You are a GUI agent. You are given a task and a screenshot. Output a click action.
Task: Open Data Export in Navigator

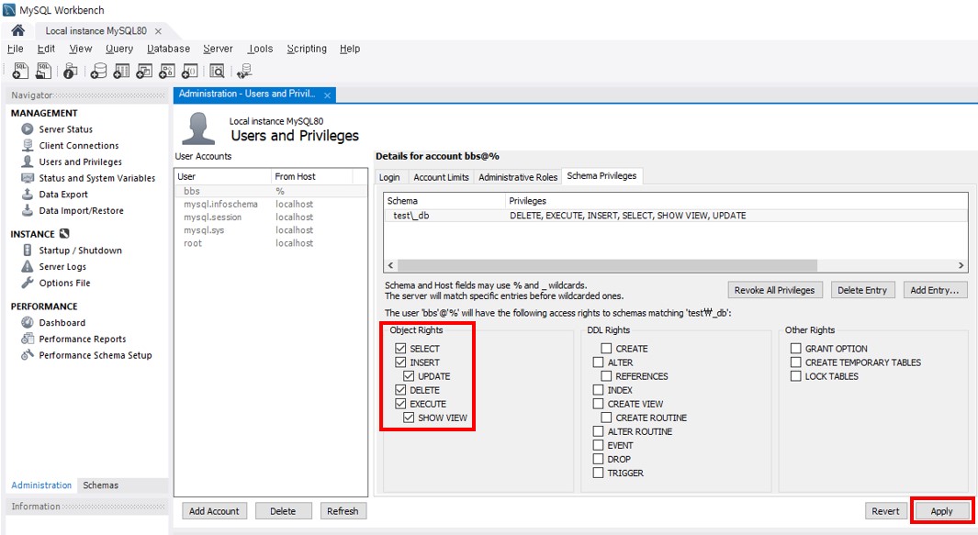pos(63,194)
